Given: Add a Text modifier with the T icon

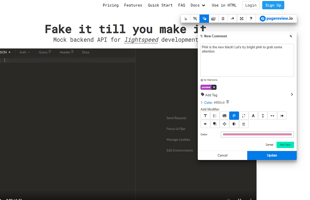Looking at the screenshot, I should coord(205,116).
